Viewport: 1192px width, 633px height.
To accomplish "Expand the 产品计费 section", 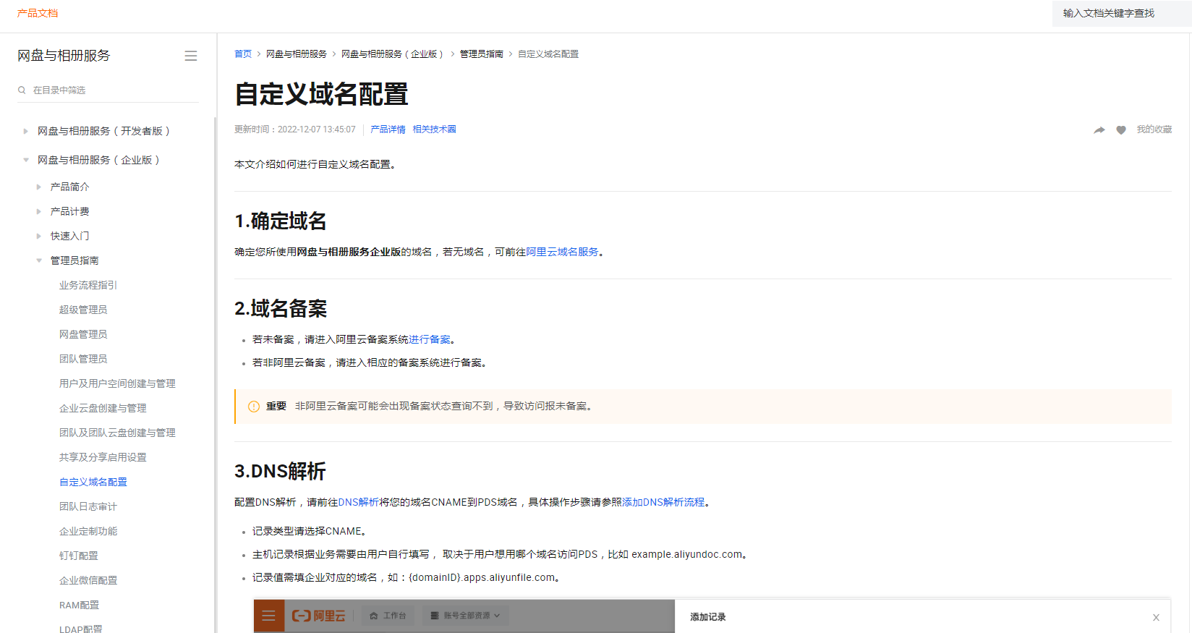I will (38, 211).
